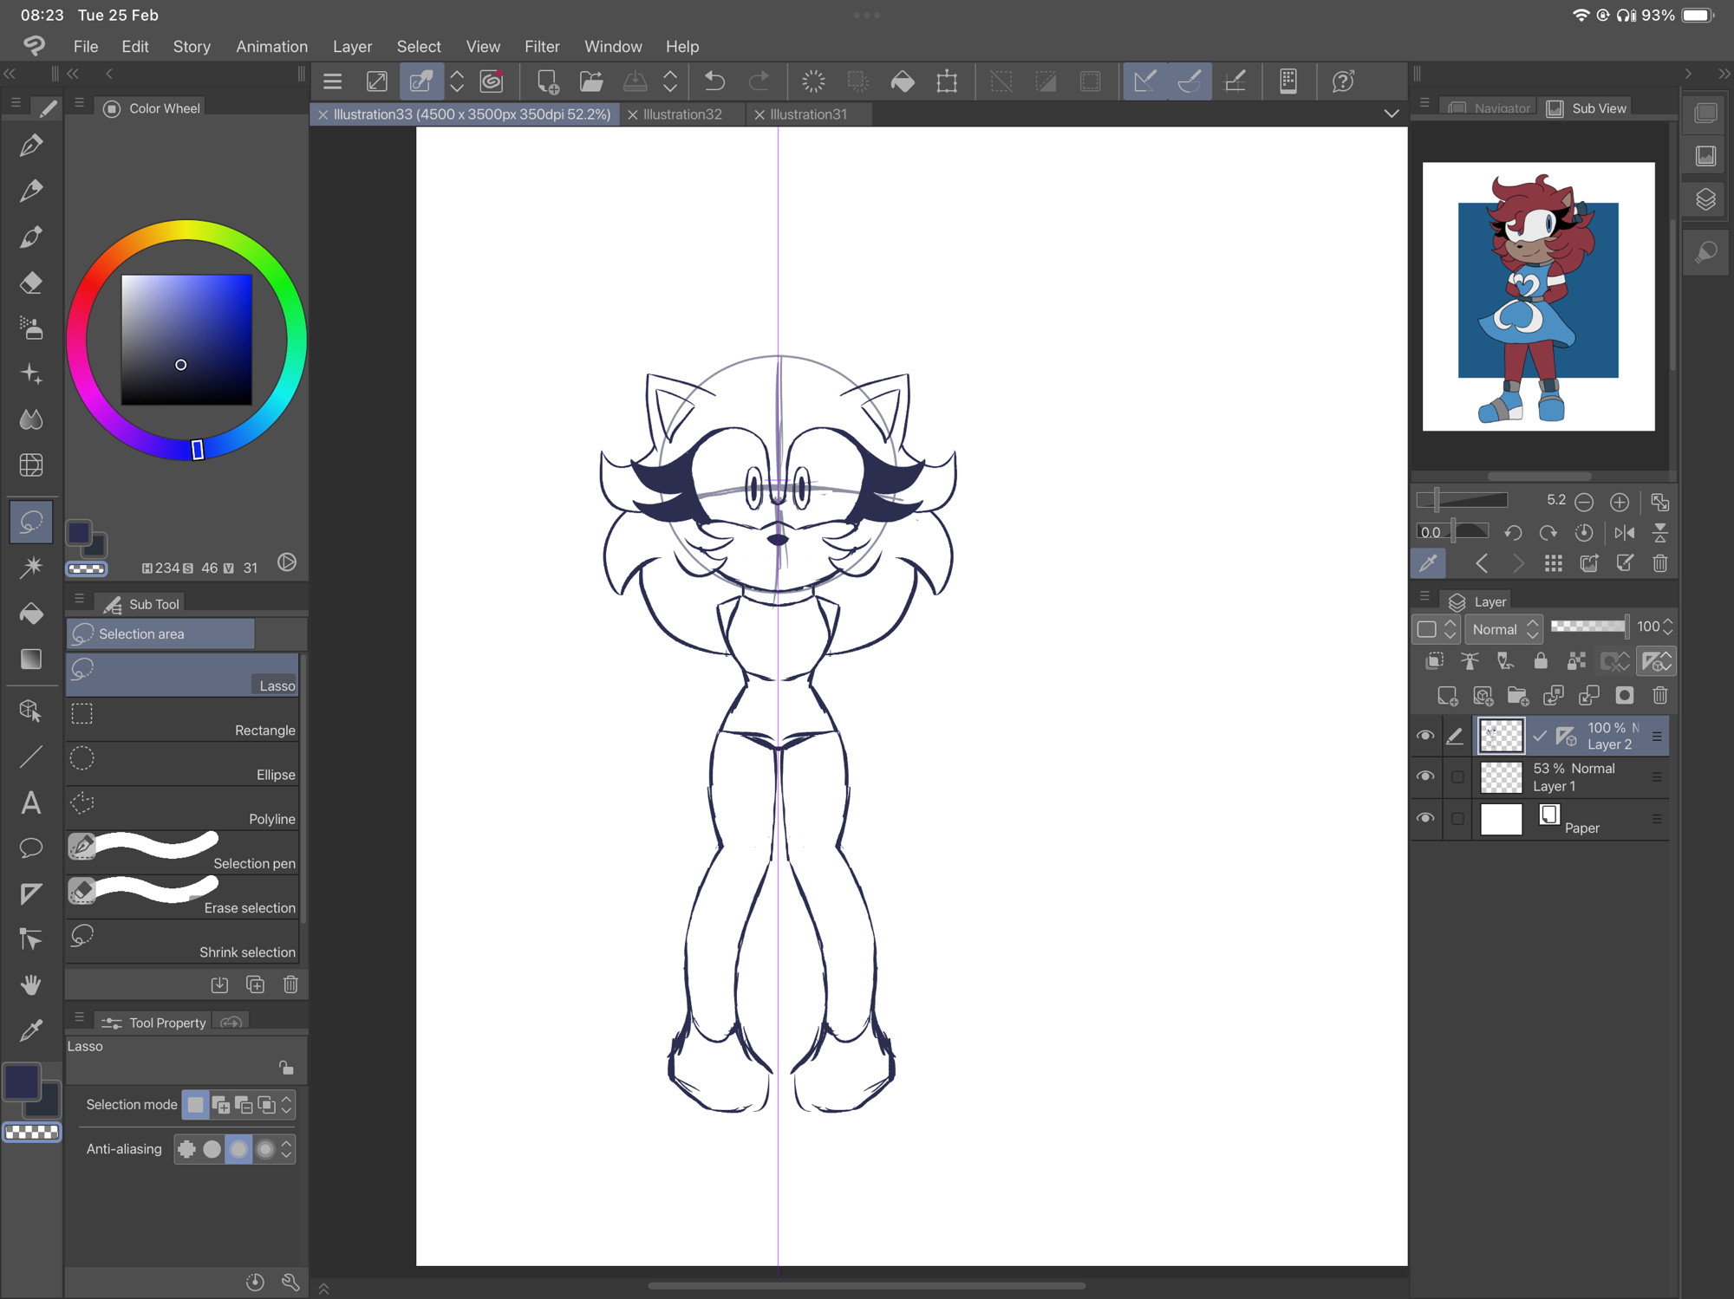Click the Undo arrow in command bar
The height and width of the screenshot is (1299, 1734).
[714, 81]
